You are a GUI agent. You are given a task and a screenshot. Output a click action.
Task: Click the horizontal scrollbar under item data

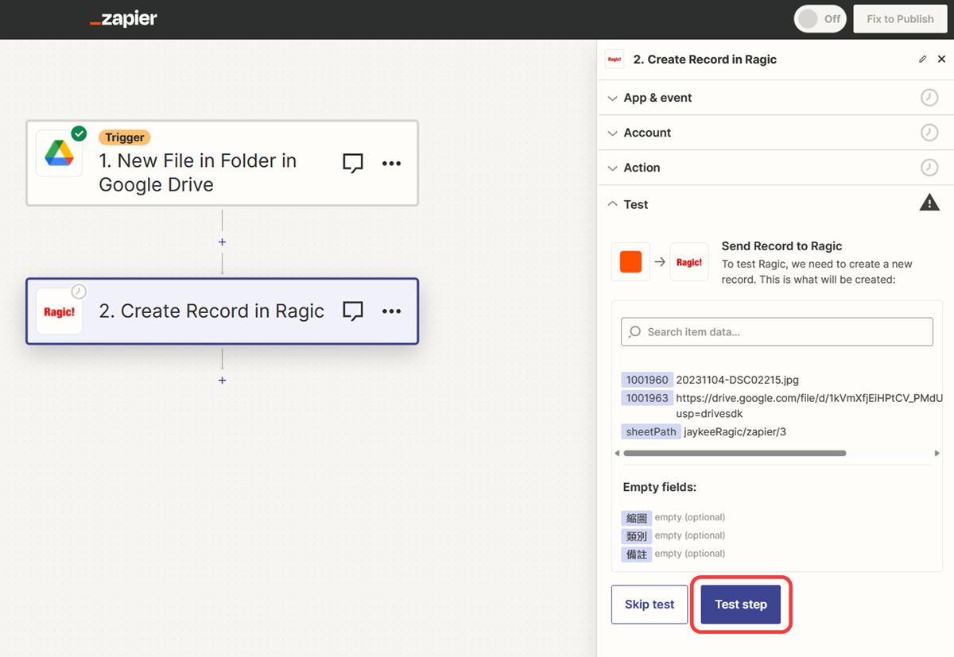click(x=734, y=454)
